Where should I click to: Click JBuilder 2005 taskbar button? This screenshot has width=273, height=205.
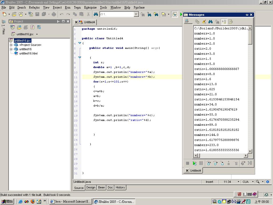pyautogui.click(x=114, y=202)
